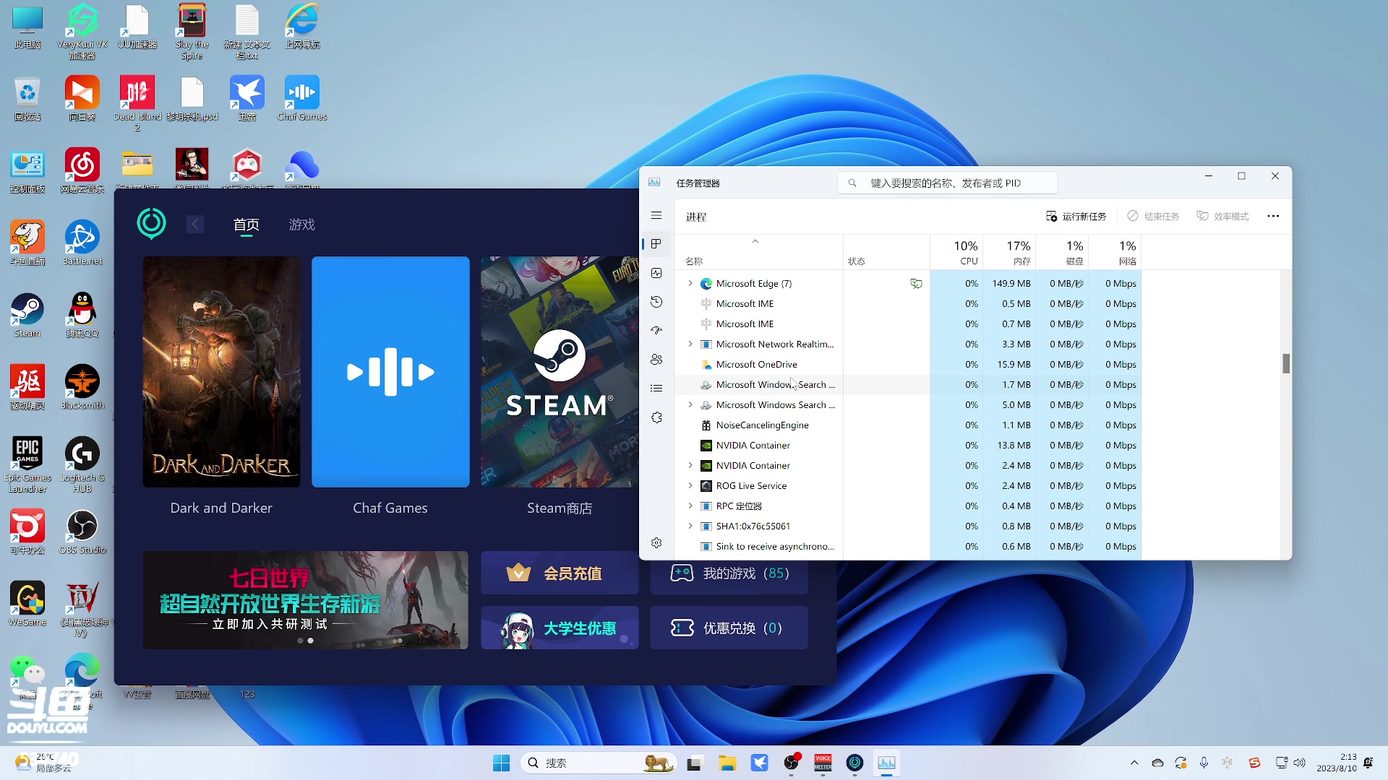
Task: Select the OBS Studio desktop icon
Action: tap(82, 532)
